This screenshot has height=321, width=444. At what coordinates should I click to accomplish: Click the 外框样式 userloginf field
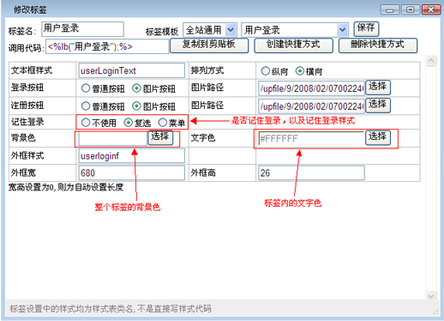point(131,155)
